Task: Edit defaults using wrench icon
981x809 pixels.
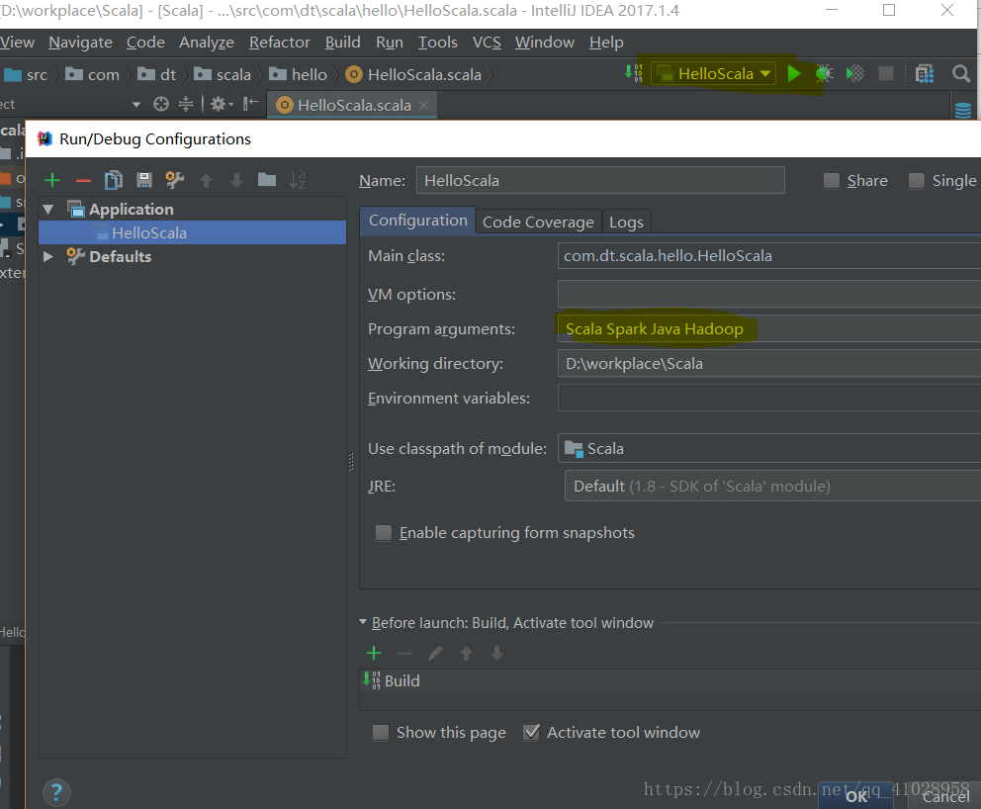Action: tap(175, 180)
